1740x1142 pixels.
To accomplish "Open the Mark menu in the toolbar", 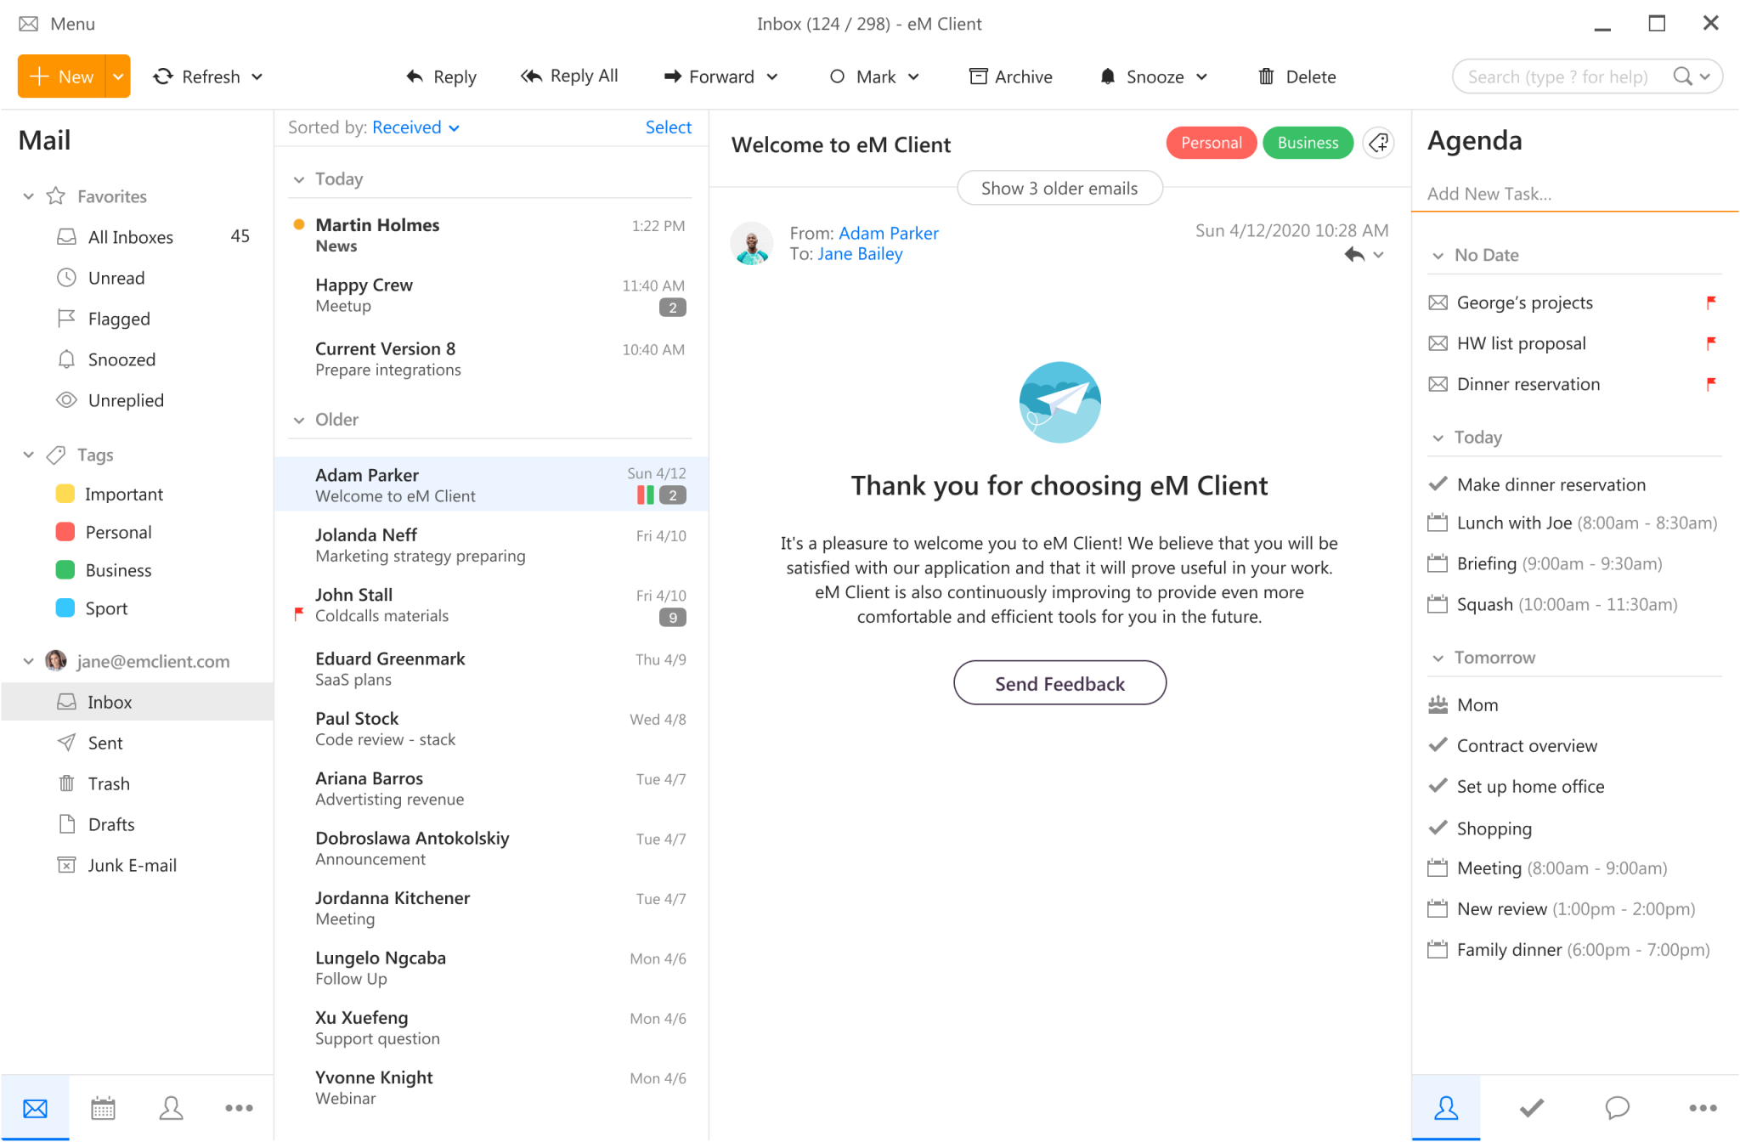I will [875, 76].
